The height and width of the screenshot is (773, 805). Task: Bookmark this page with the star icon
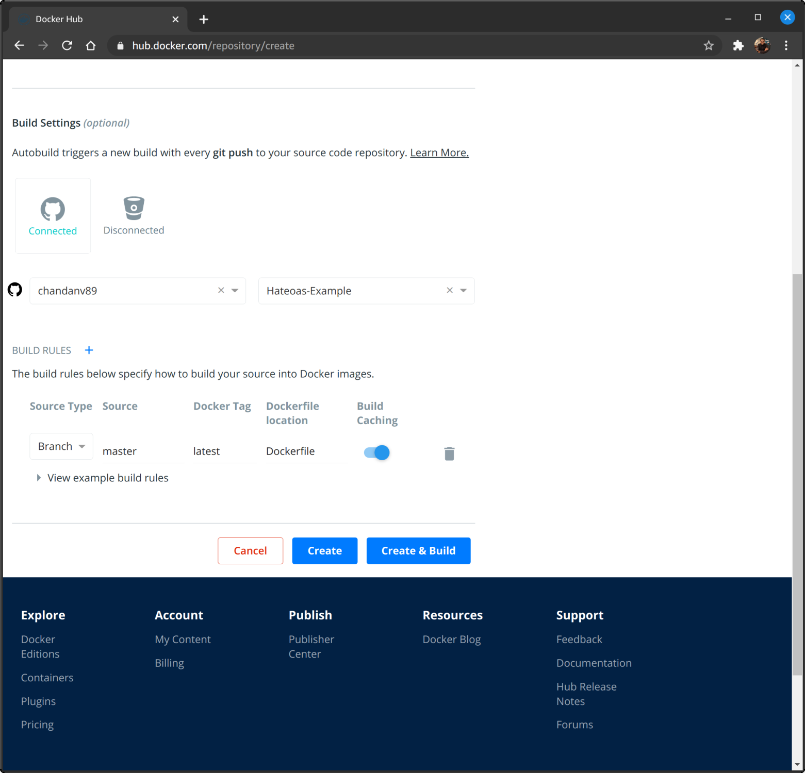tap(709, 45)
